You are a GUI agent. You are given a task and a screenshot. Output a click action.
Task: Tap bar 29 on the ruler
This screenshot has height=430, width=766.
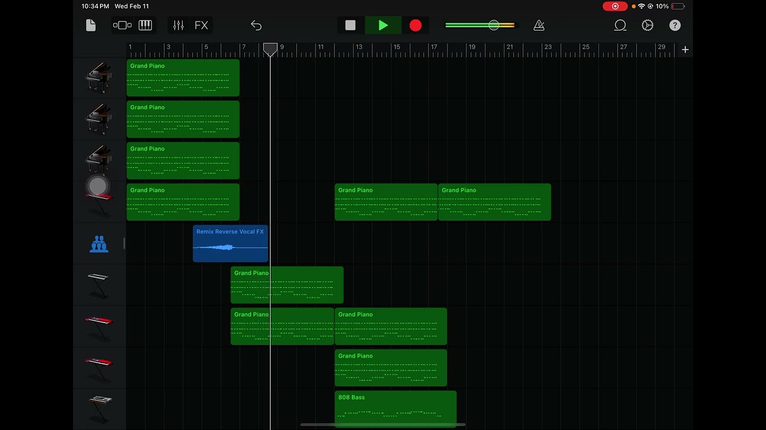tap(661, 47)
